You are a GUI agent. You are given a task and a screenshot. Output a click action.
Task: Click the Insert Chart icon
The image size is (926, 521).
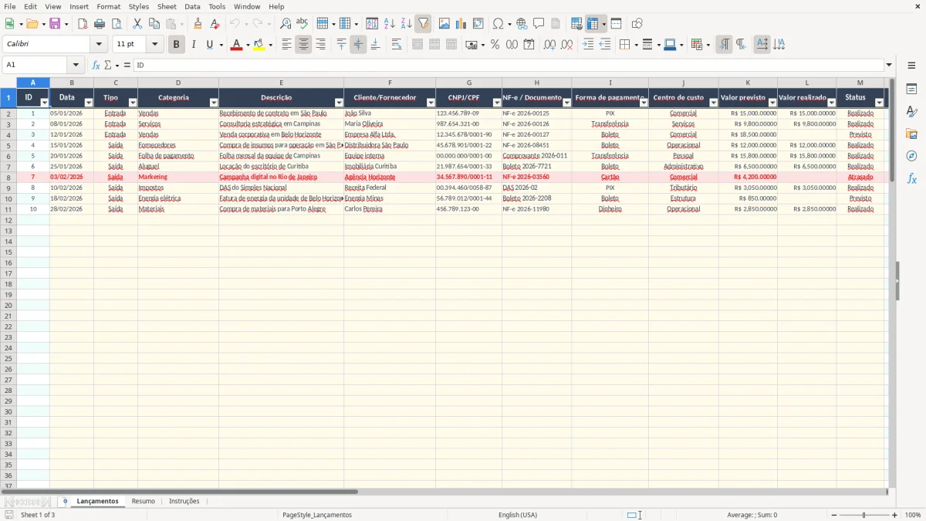click(x=461, y=24)
